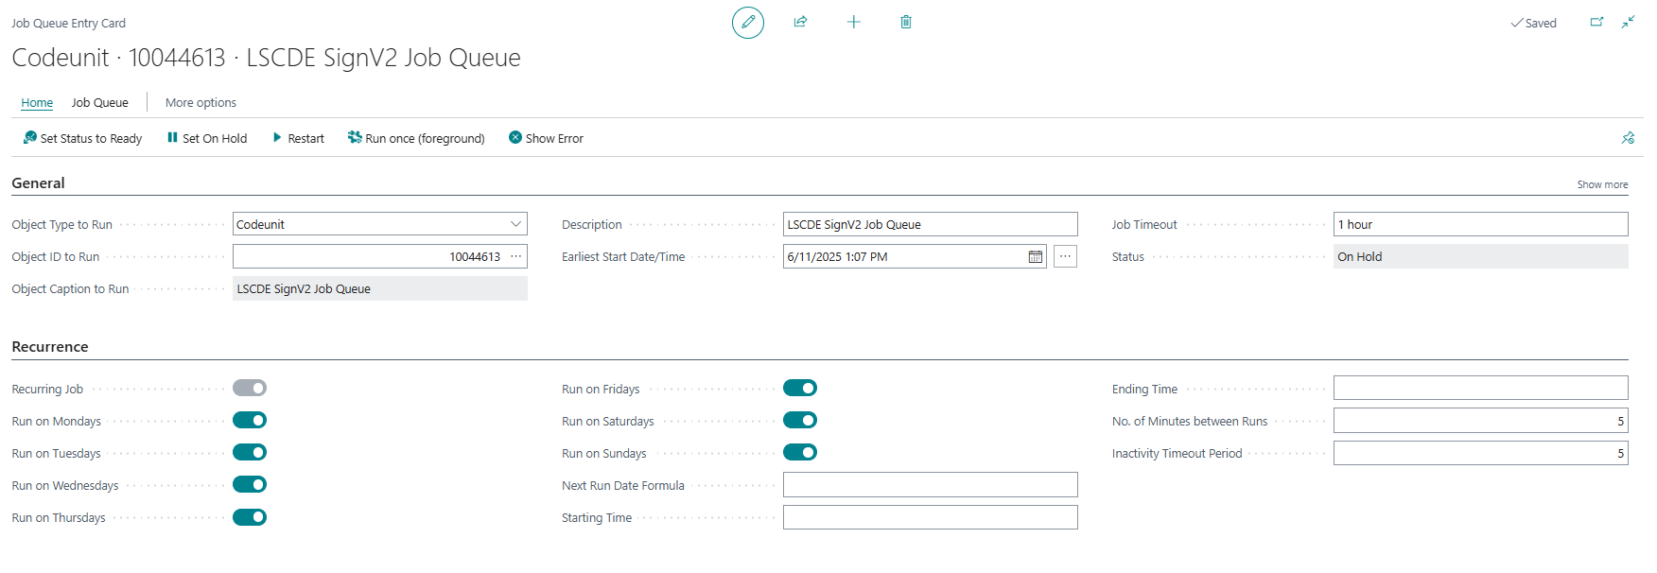Click ellipsis button beside Earliest Start Date/Time
This screenshot has width=1657, height=573.
coord(1065,256)
